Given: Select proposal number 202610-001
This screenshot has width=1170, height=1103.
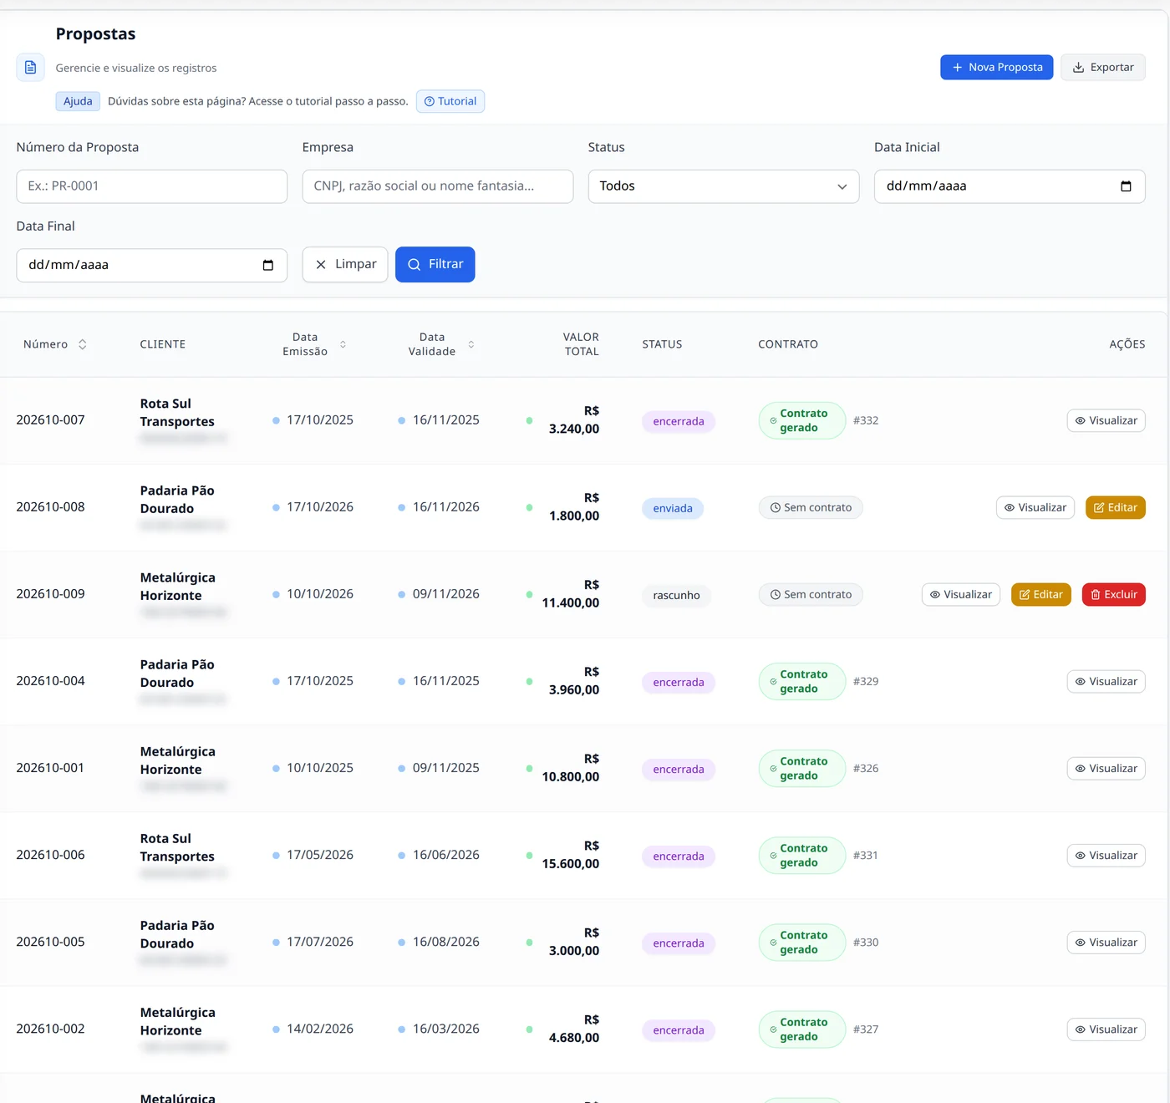Looking at the screenshot, I should click(x=50, y=768).
